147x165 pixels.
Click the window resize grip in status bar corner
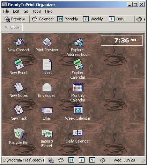tap(142, 160)
